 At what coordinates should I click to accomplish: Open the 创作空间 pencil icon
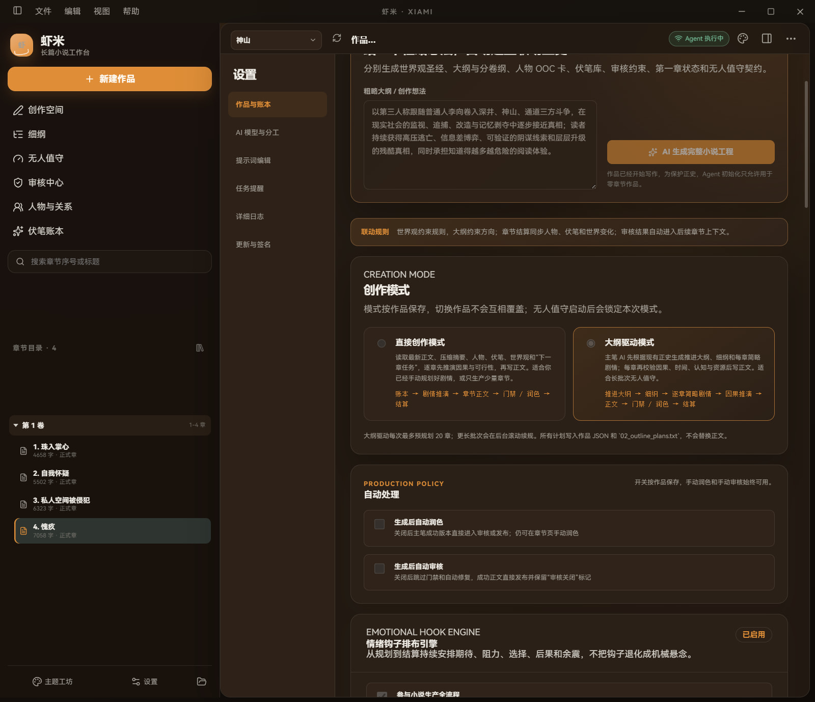[x=18, y=110]
